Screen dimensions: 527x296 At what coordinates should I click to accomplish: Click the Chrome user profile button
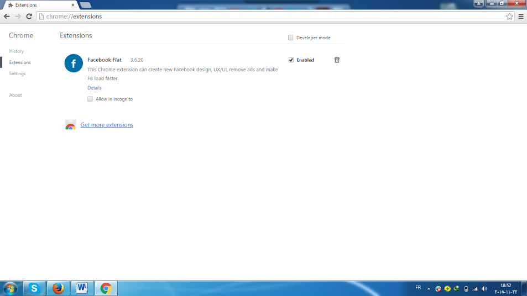pyautogui.click(x=478, y=3)
